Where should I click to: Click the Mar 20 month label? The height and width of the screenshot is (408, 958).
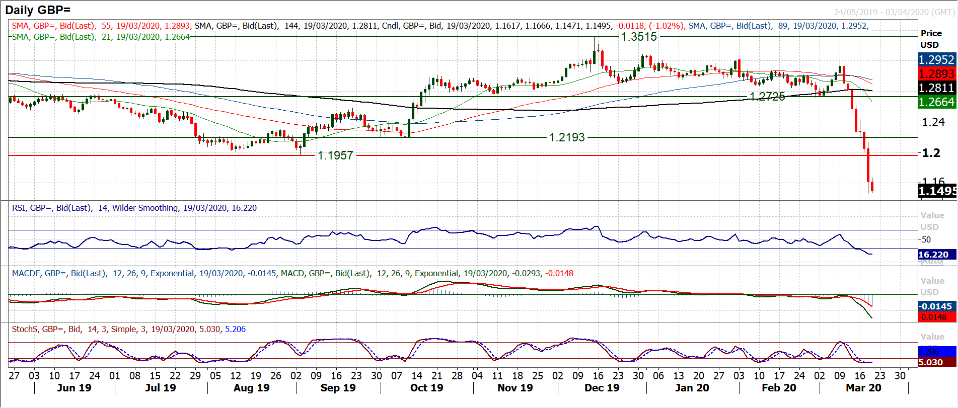[863, 388]
